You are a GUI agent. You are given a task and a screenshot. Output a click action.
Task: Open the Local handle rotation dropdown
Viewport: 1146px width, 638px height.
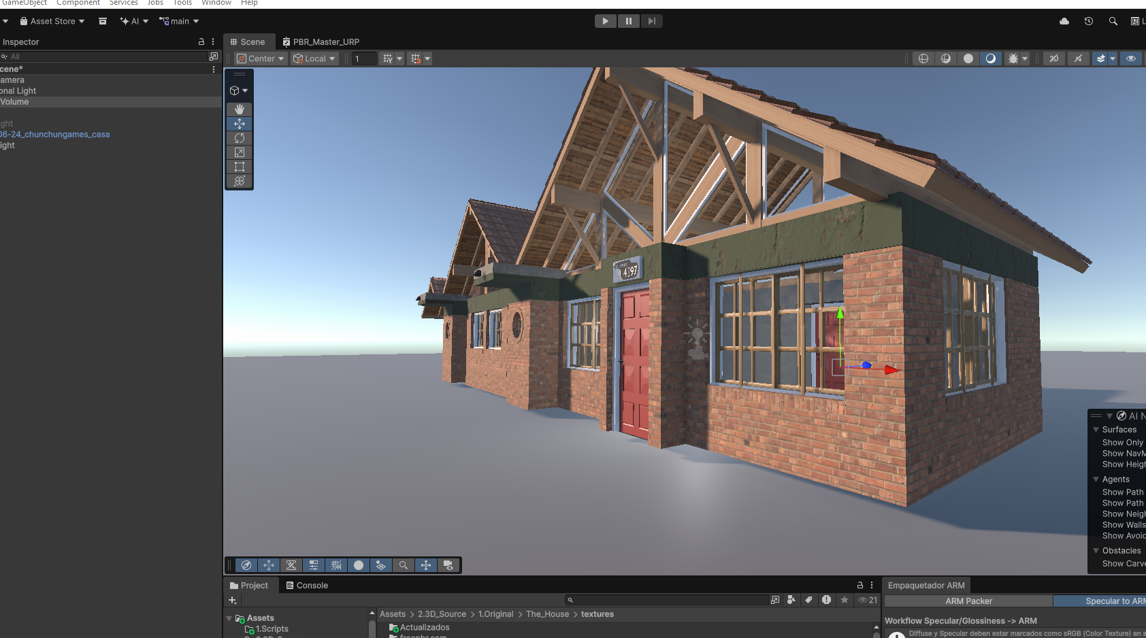point(314,58)
